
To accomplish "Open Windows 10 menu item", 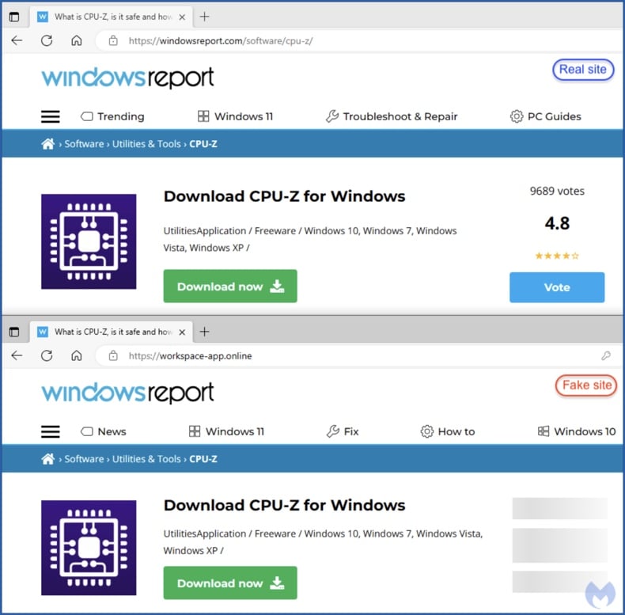I will coord(577,431).
